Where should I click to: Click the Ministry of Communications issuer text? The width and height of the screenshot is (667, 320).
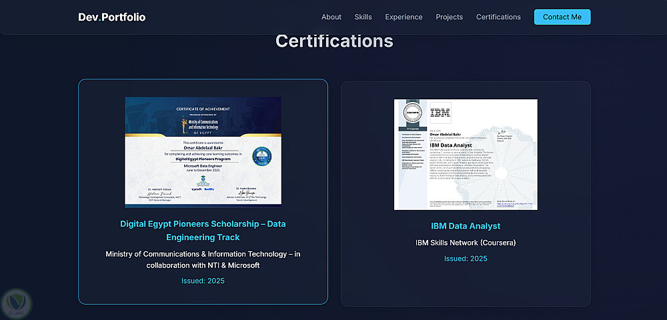[203, 259]
